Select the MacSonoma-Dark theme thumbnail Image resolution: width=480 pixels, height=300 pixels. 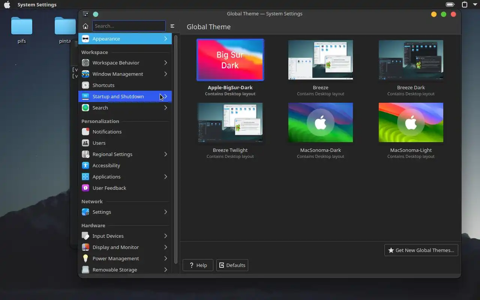coord(321,123)
